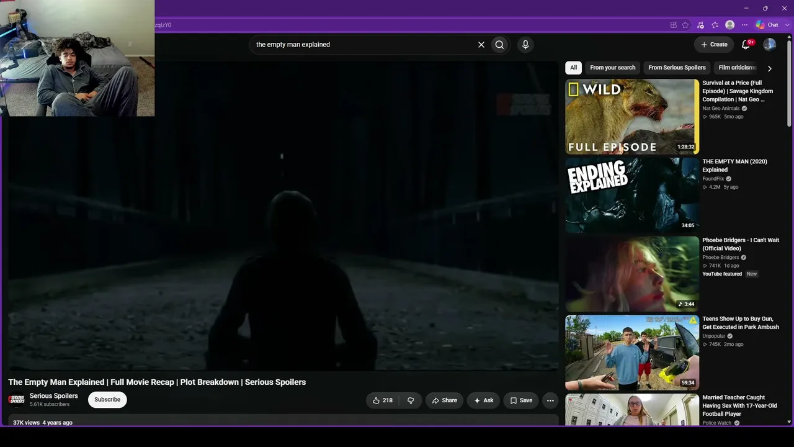Screen dimensions: 794x447
Task: Click THE EMPTY MAN (2020) Explained title
Action: pyautogui.click(x=734, y=166)
